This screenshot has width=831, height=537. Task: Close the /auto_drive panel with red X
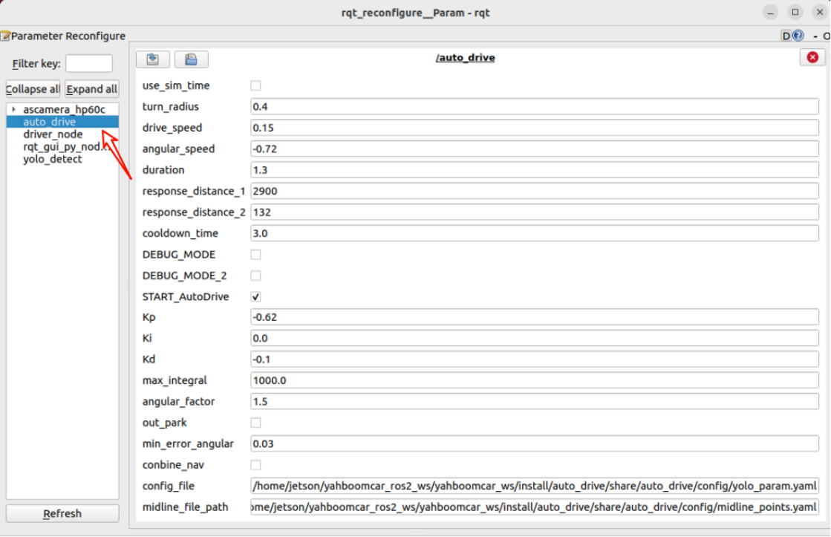click(812, 57)
